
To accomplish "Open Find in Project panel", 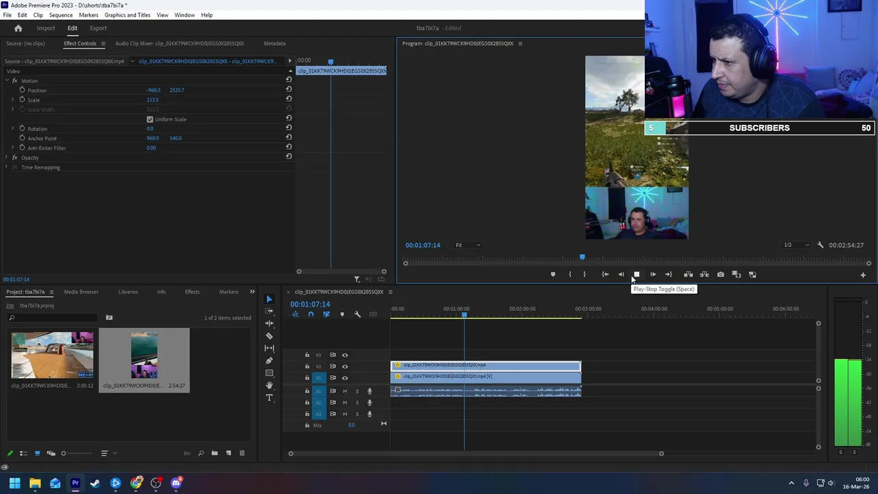I will point(201,453).
